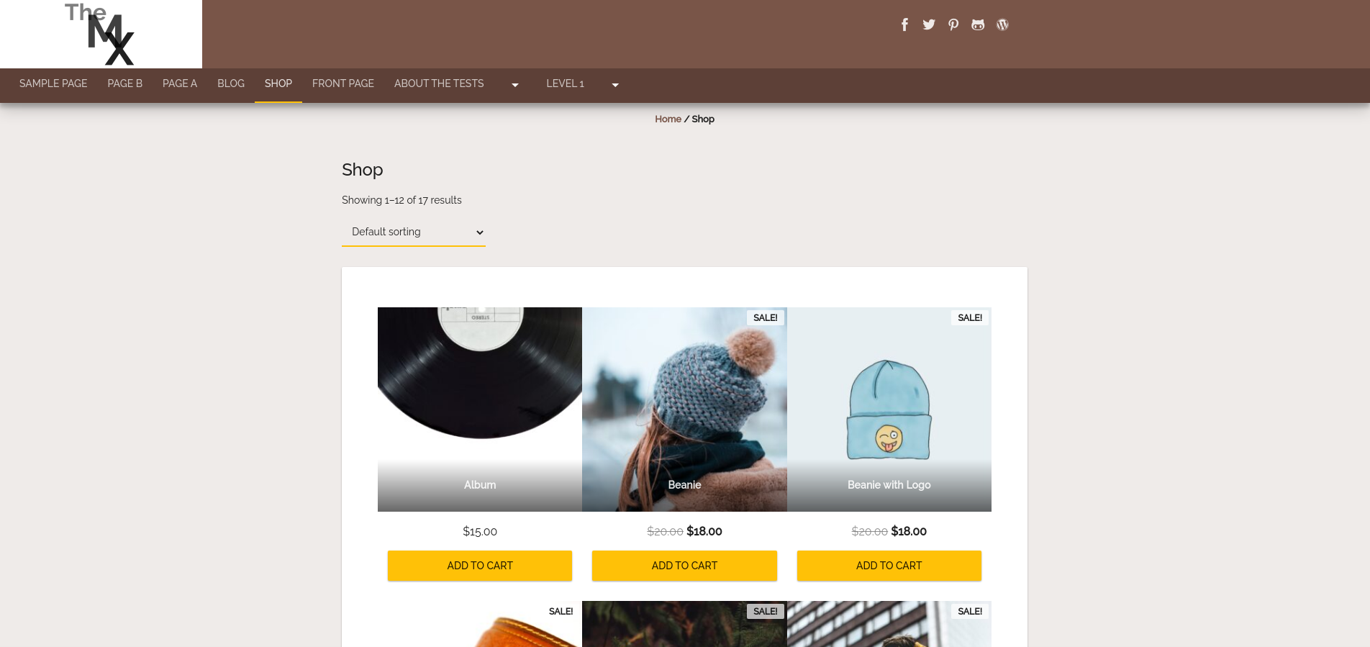Open the Album product thumbnail

480,410
